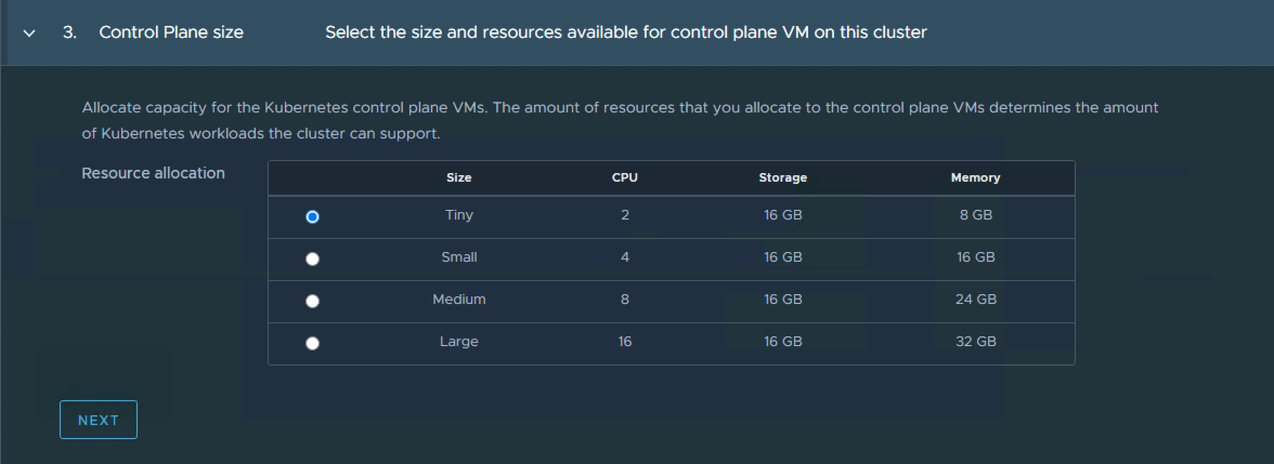The width and height of the screenshot is (1274, 464).
Task: Select the Tiny size radio button
Action: (313, 217)
